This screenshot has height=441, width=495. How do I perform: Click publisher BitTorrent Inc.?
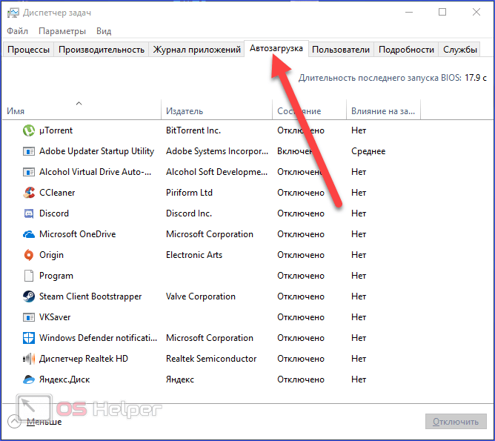point(193,130)
